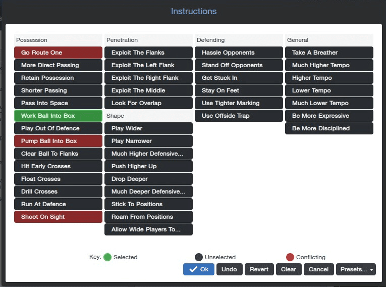Open the Presets dropdown menu
This screenshot has width=386, height=287.
[356, 269]
